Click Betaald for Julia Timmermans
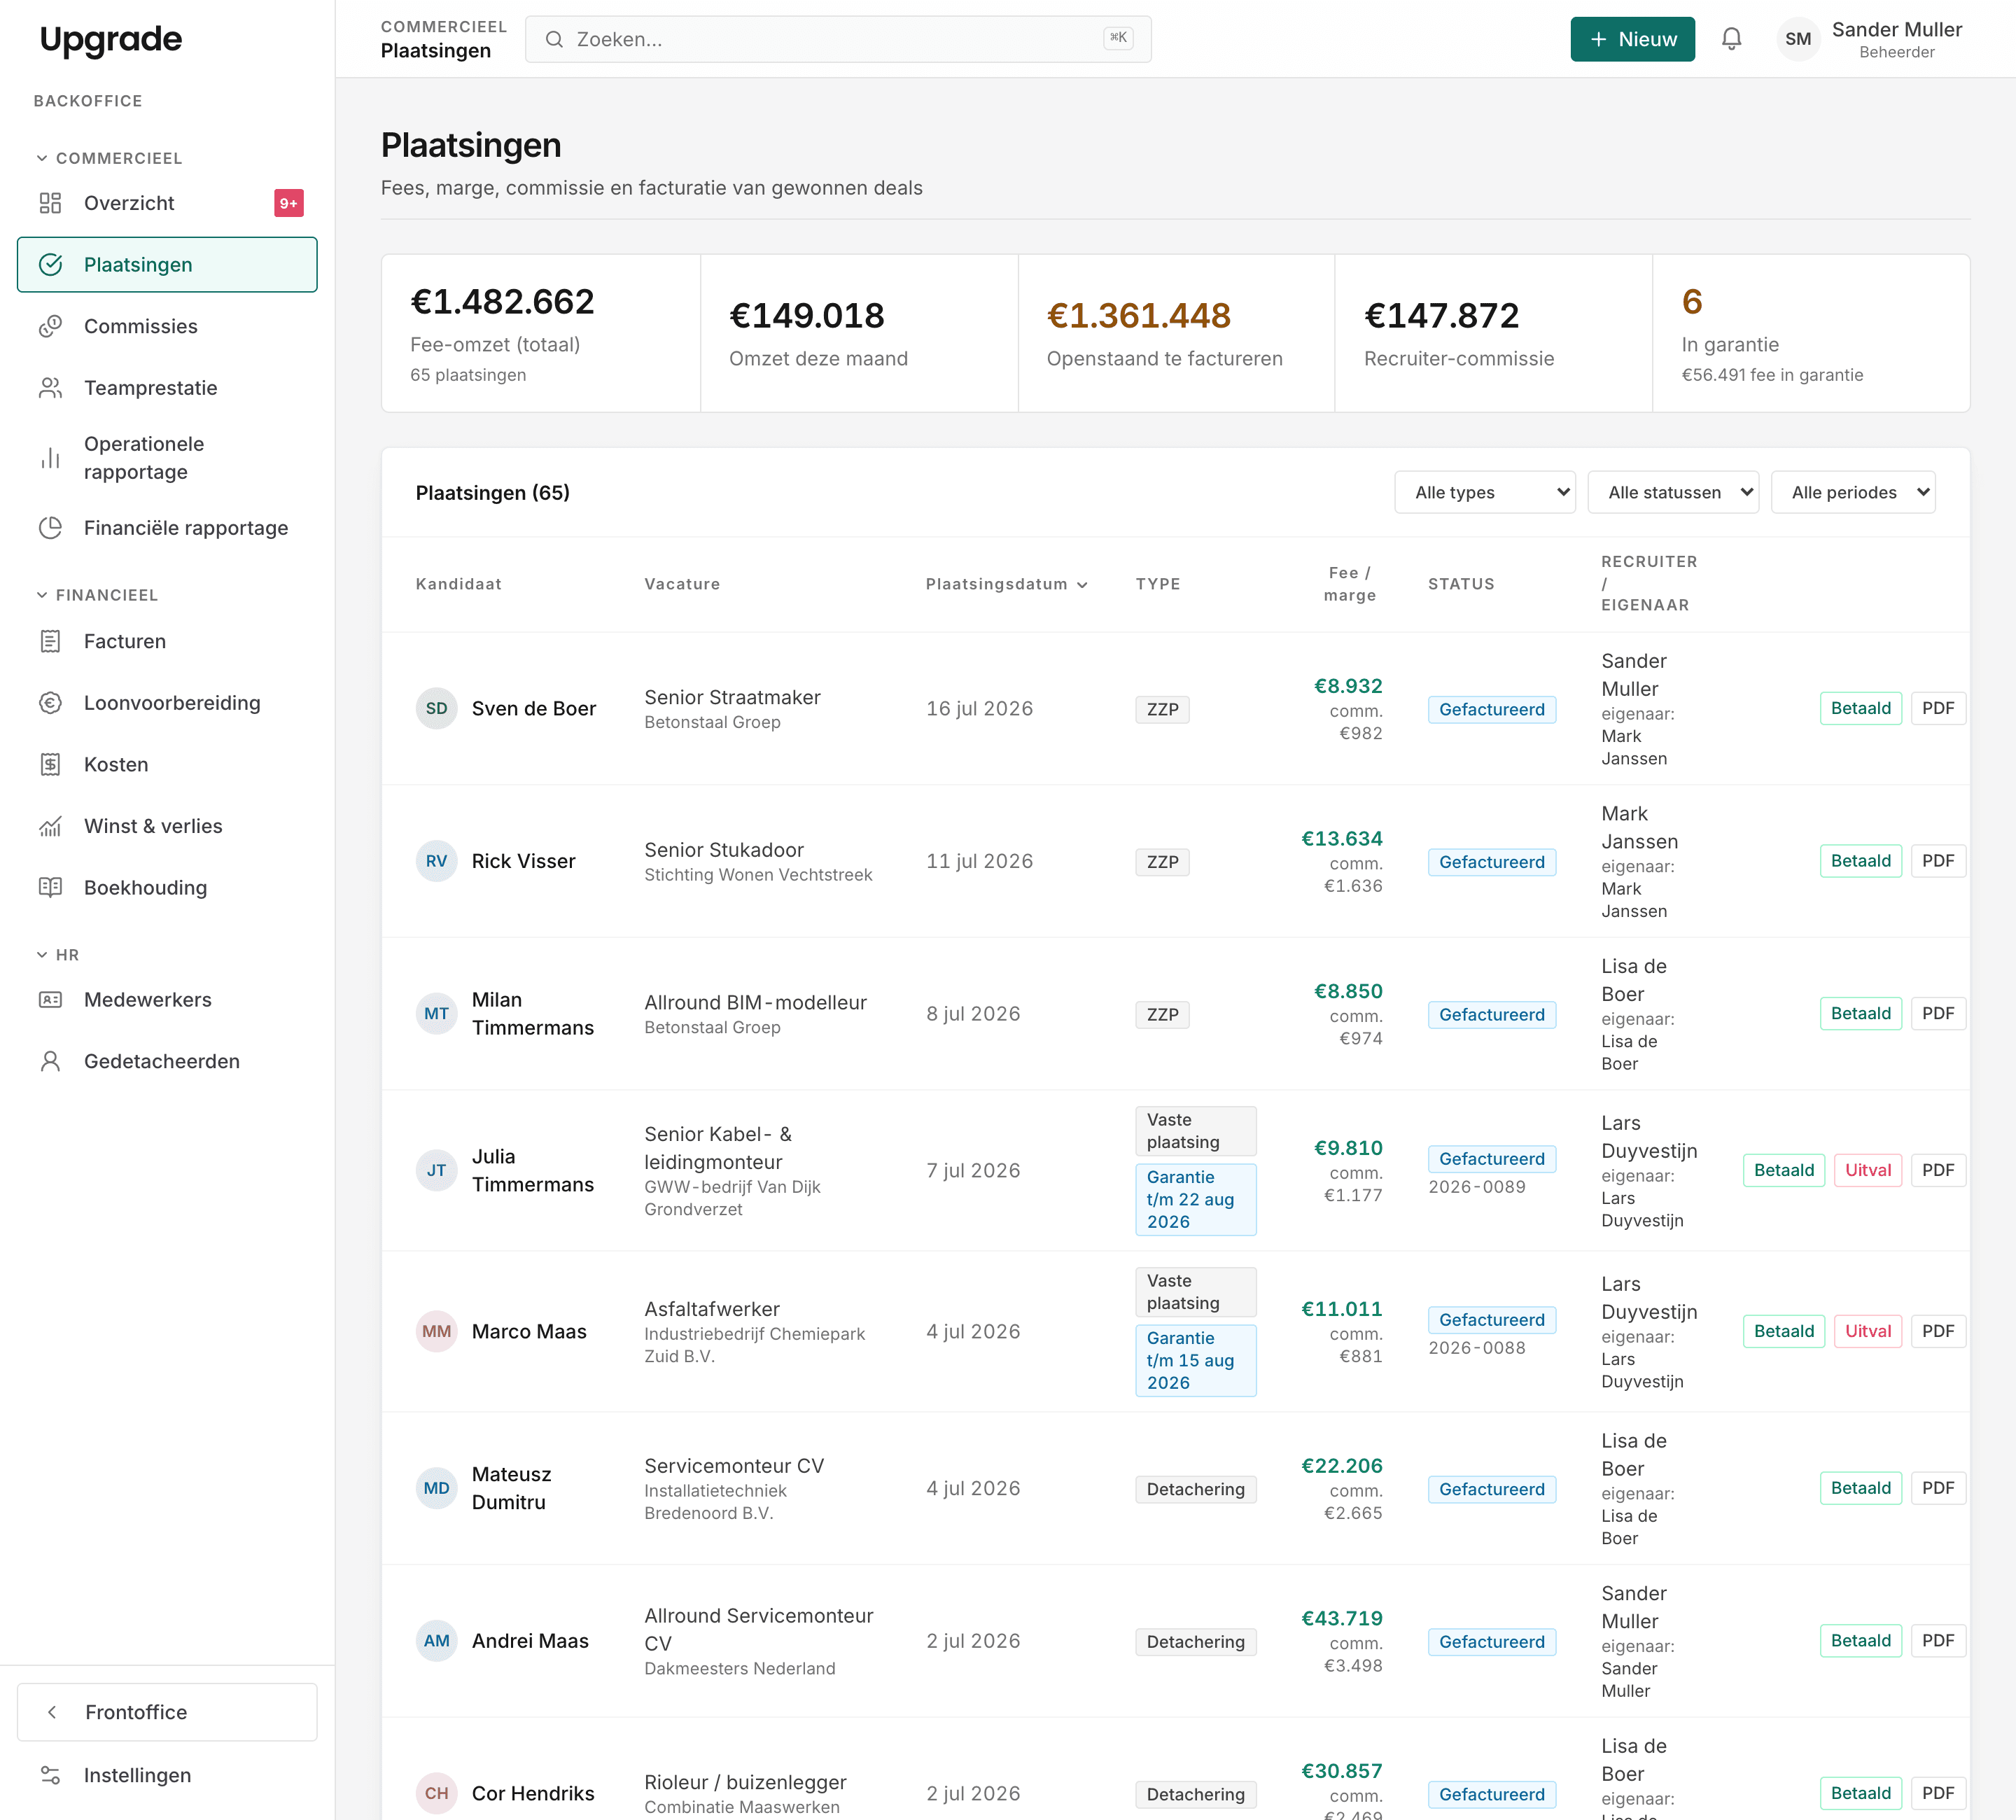The width and height of the screenshot is (2016, 1820). point(1783,1170)
